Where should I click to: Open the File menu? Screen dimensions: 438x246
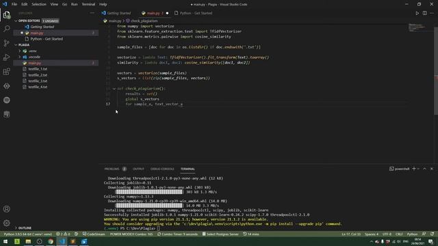click(x=14, y=4)
